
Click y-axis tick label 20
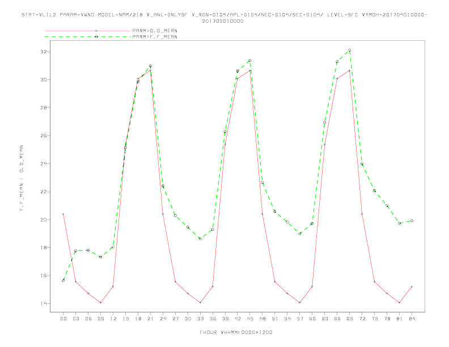[x=44, y=220]
